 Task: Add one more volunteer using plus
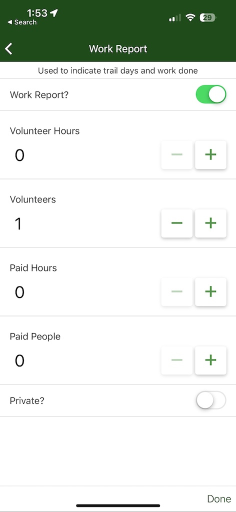[210, 223]
